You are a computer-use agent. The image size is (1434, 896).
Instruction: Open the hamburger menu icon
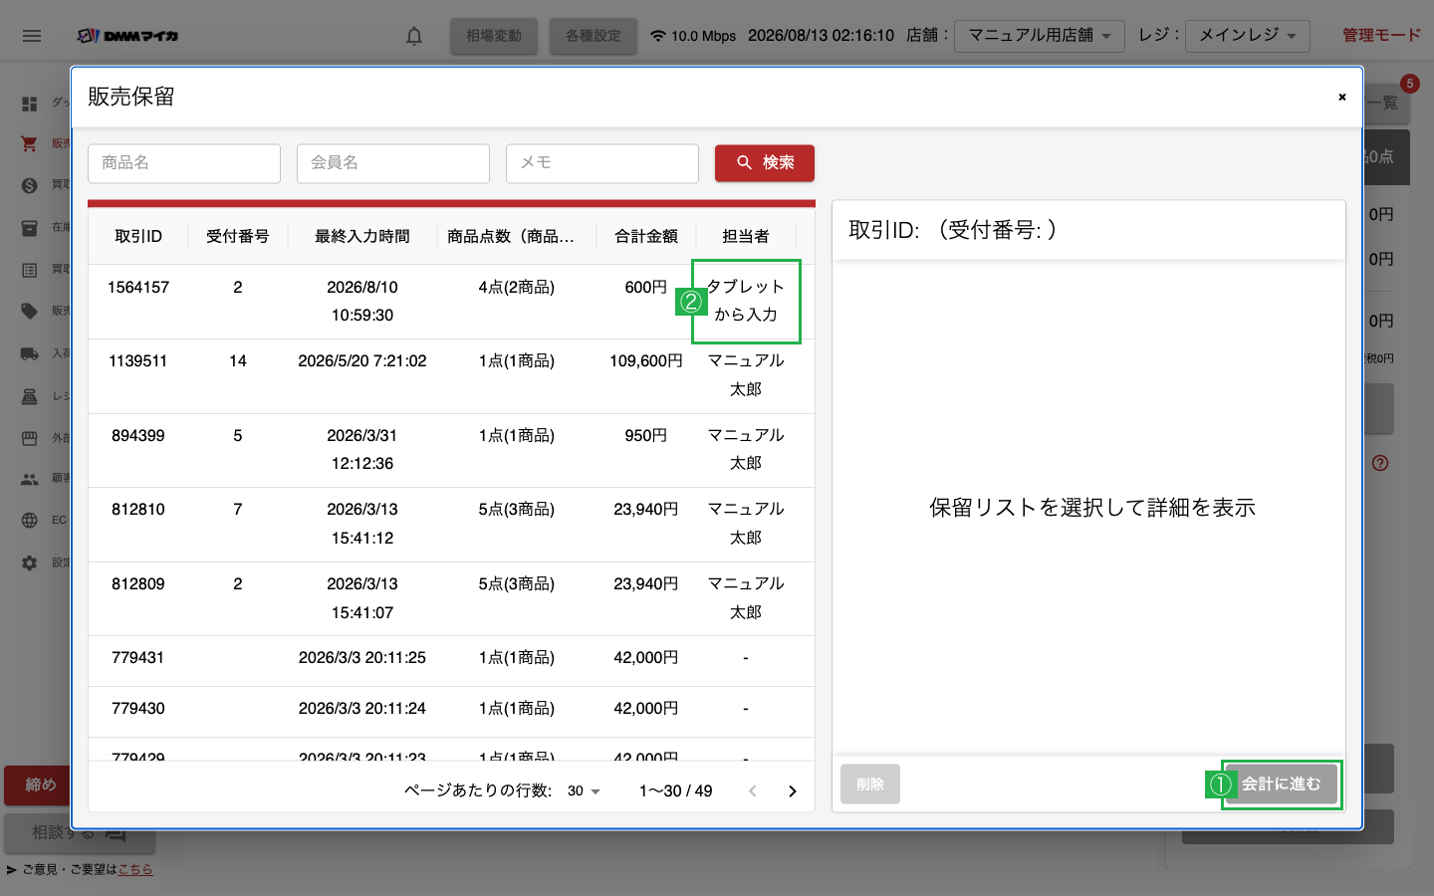[x=32, y=36]
